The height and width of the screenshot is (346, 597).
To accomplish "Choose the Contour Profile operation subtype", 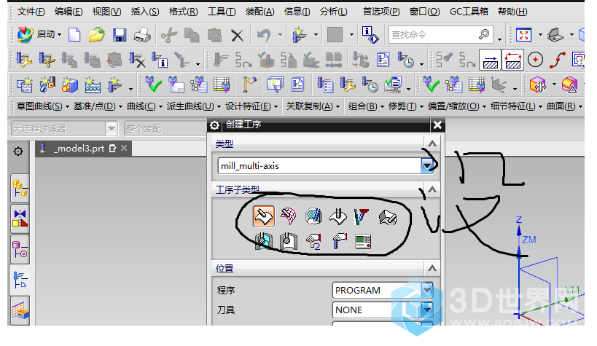I will coord(313,216).
